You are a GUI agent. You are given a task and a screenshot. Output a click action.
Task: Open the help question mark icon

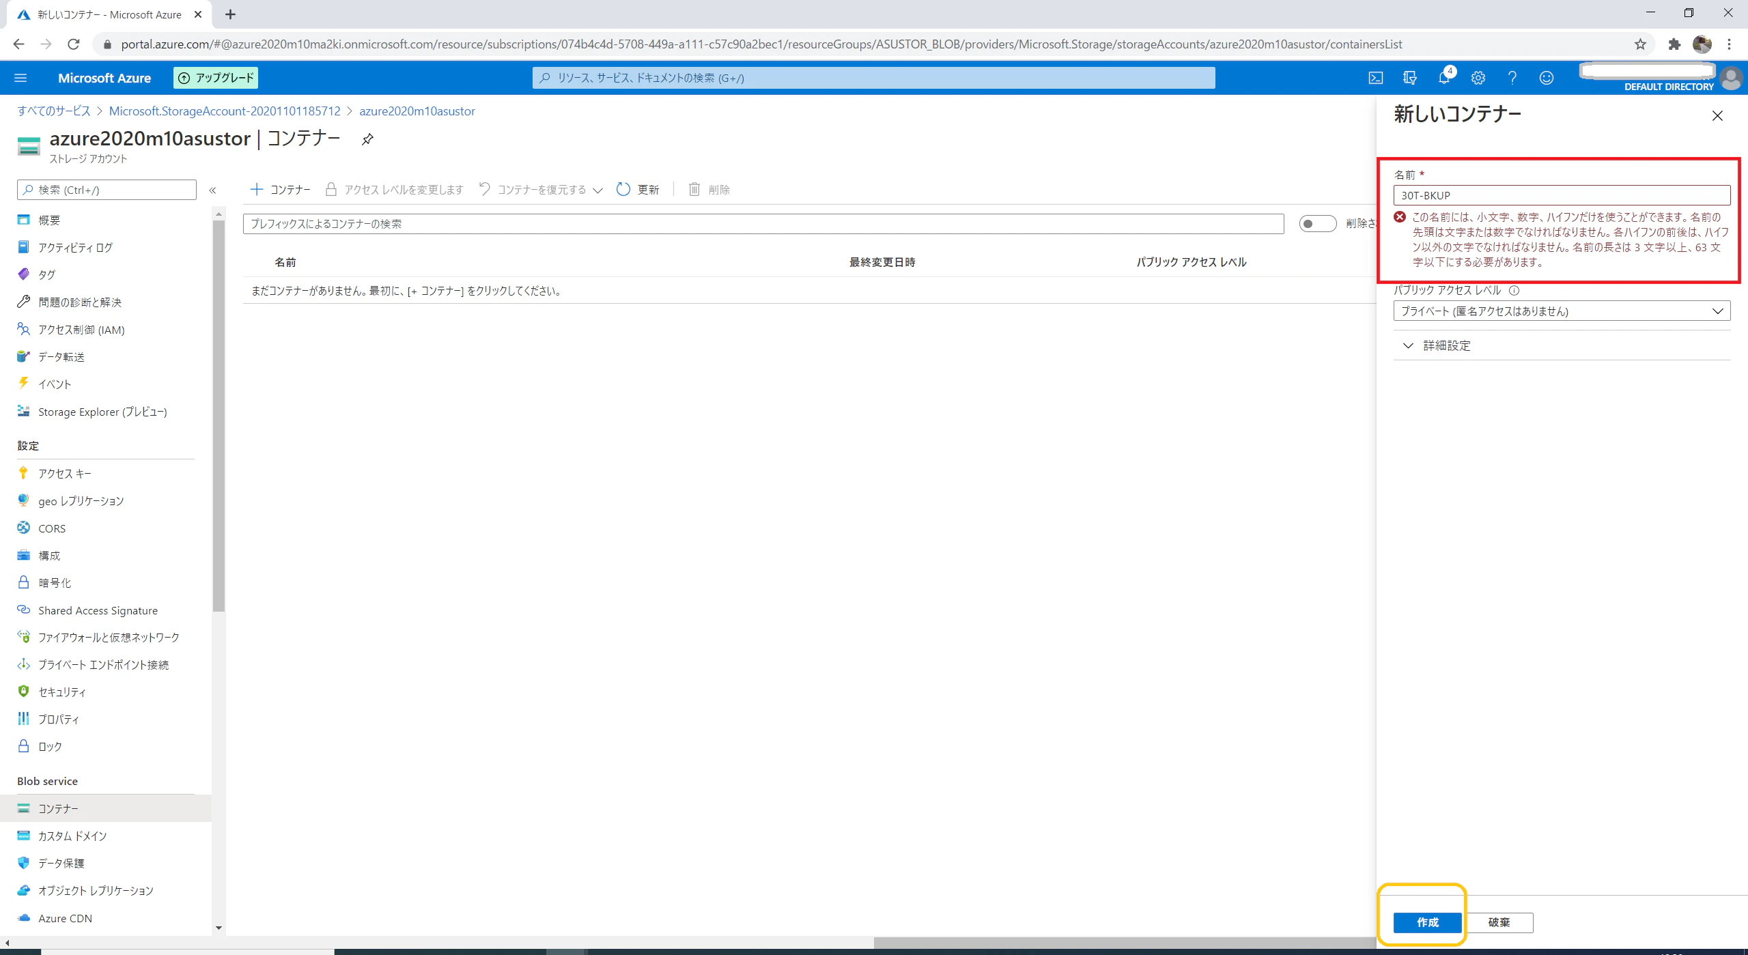[x=1512, y=78]
